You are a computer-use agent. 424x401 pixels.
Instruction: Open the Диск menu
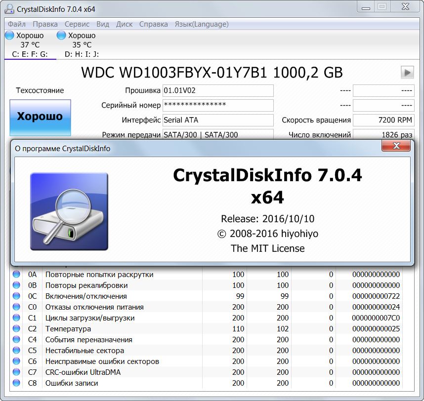point(124,24)
